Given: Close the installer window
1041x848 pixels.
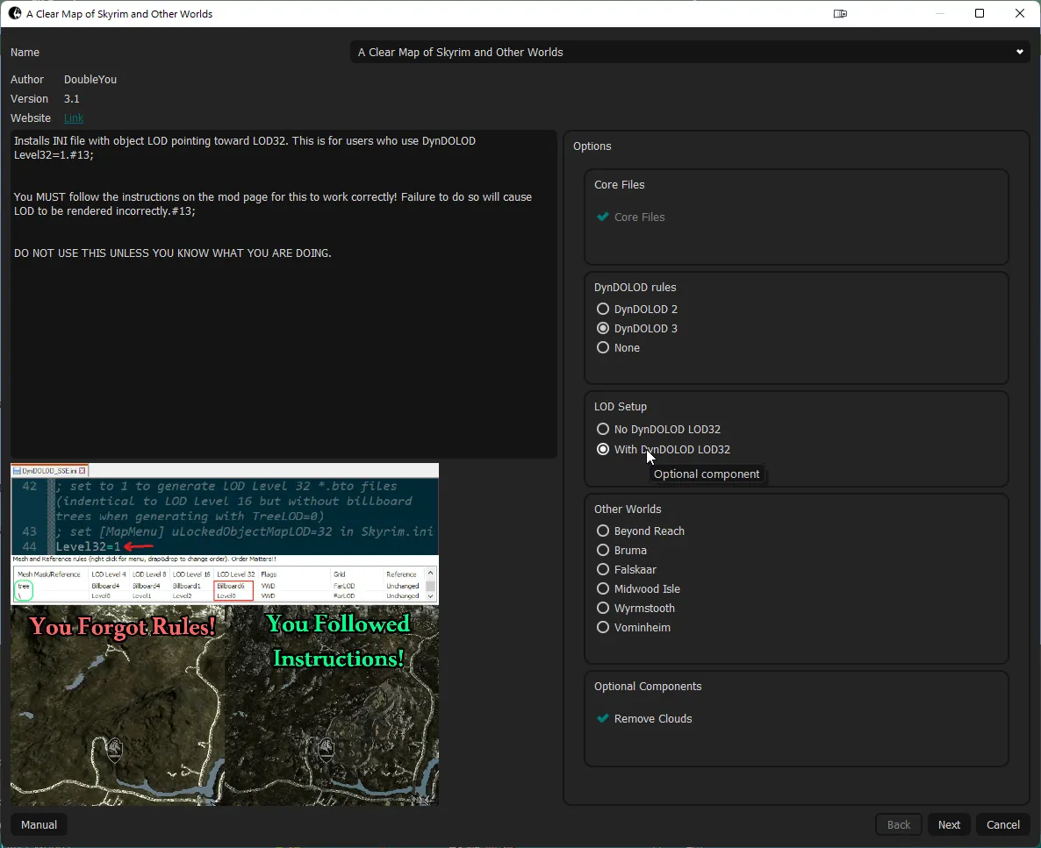Looking at the screenshot, I should point(1020,13).
